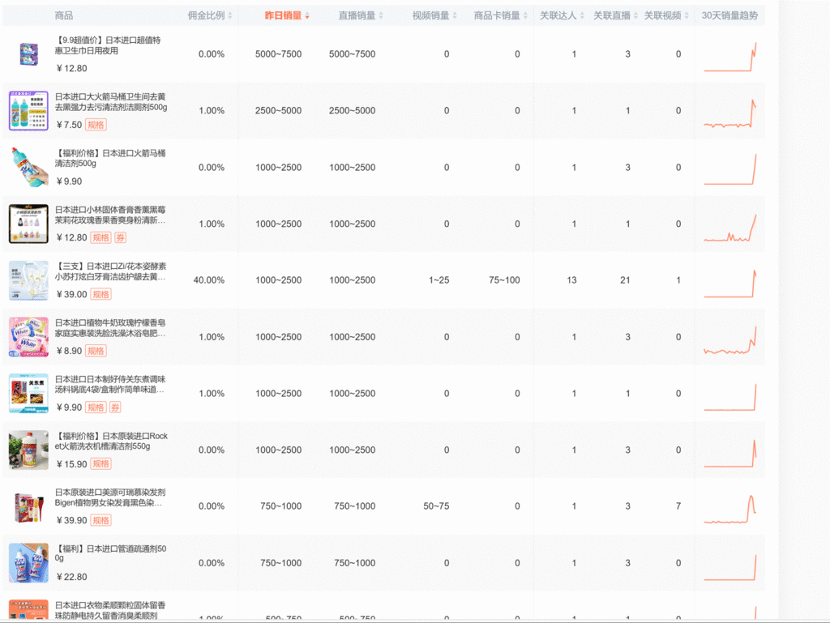The image size is (830, 623).
Task: Show 规格 for the ¥39.00 牙膏 product
Action: (101, 294)
